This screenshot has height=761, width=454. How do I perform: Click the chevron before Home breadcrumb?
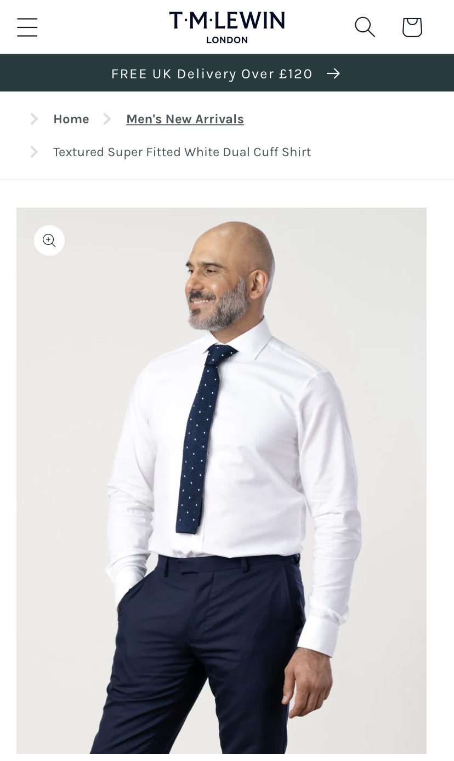click(x=34, y=119)
